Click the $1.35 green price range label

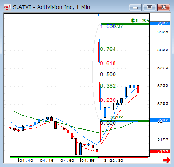140,21
